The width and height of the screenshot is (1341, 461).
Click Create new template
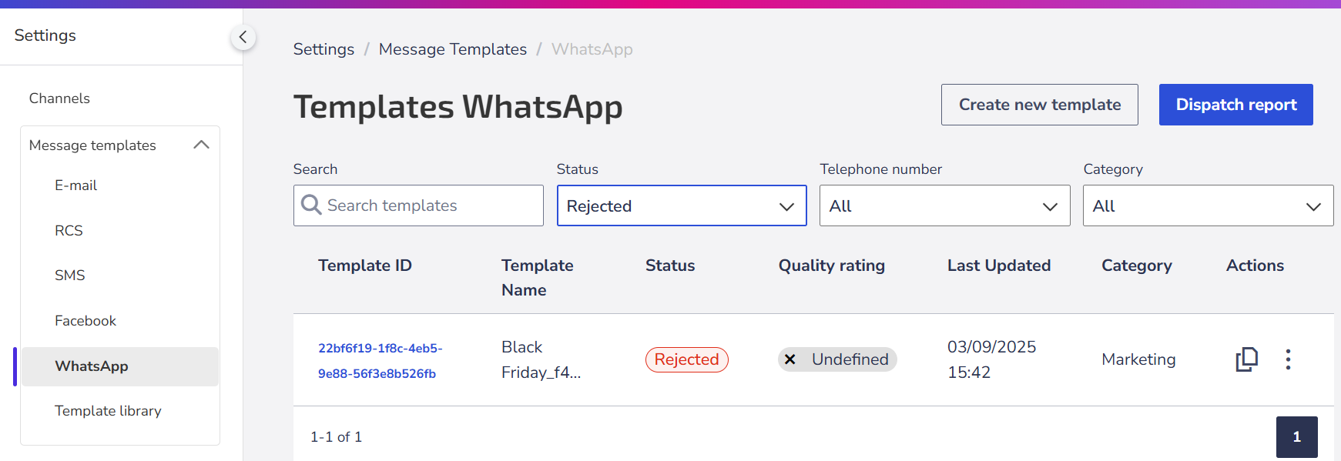(x=1039, y=105)
